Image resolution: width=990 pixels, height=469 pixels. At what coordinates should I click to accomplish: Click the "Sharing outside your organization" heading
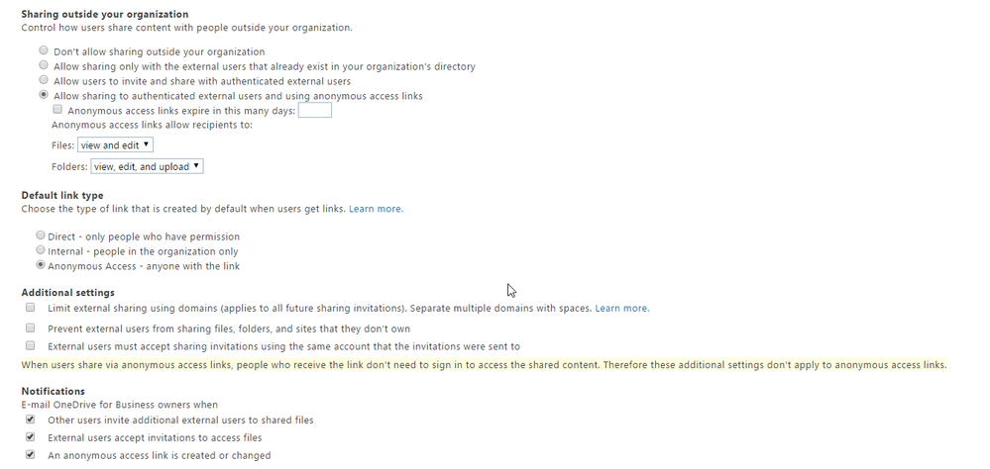[x=105, y=15]
